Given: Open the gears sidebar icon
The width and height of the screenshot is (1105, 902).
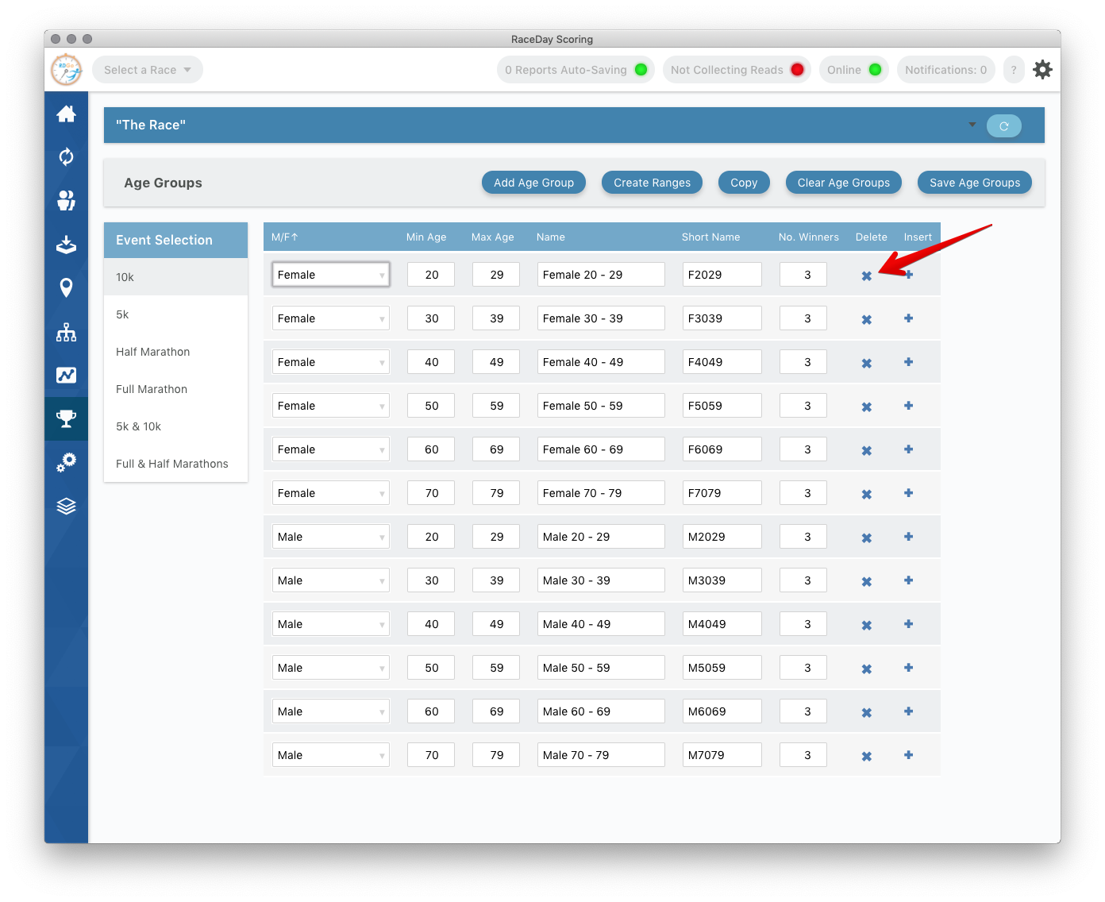Looking at the screenshot, I should pyautogui.click(x=66, y=462).
